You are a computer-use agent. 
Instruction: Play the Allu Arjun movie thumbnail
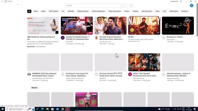coord(110,26)
